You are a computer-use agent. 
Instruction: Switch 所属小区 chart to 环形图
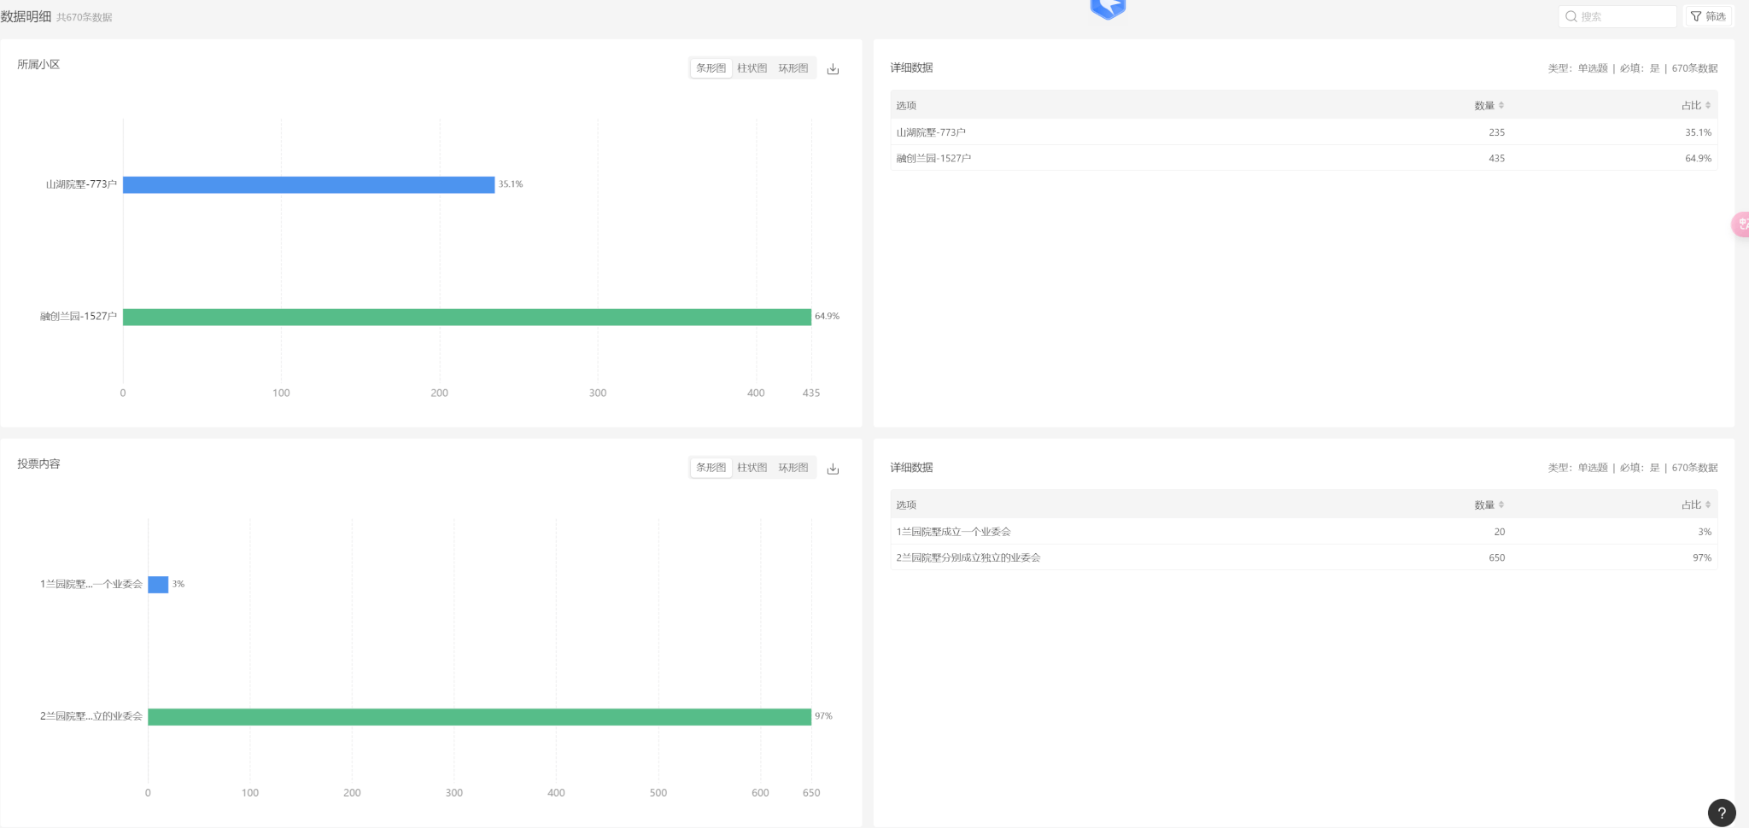click(793, 68)
